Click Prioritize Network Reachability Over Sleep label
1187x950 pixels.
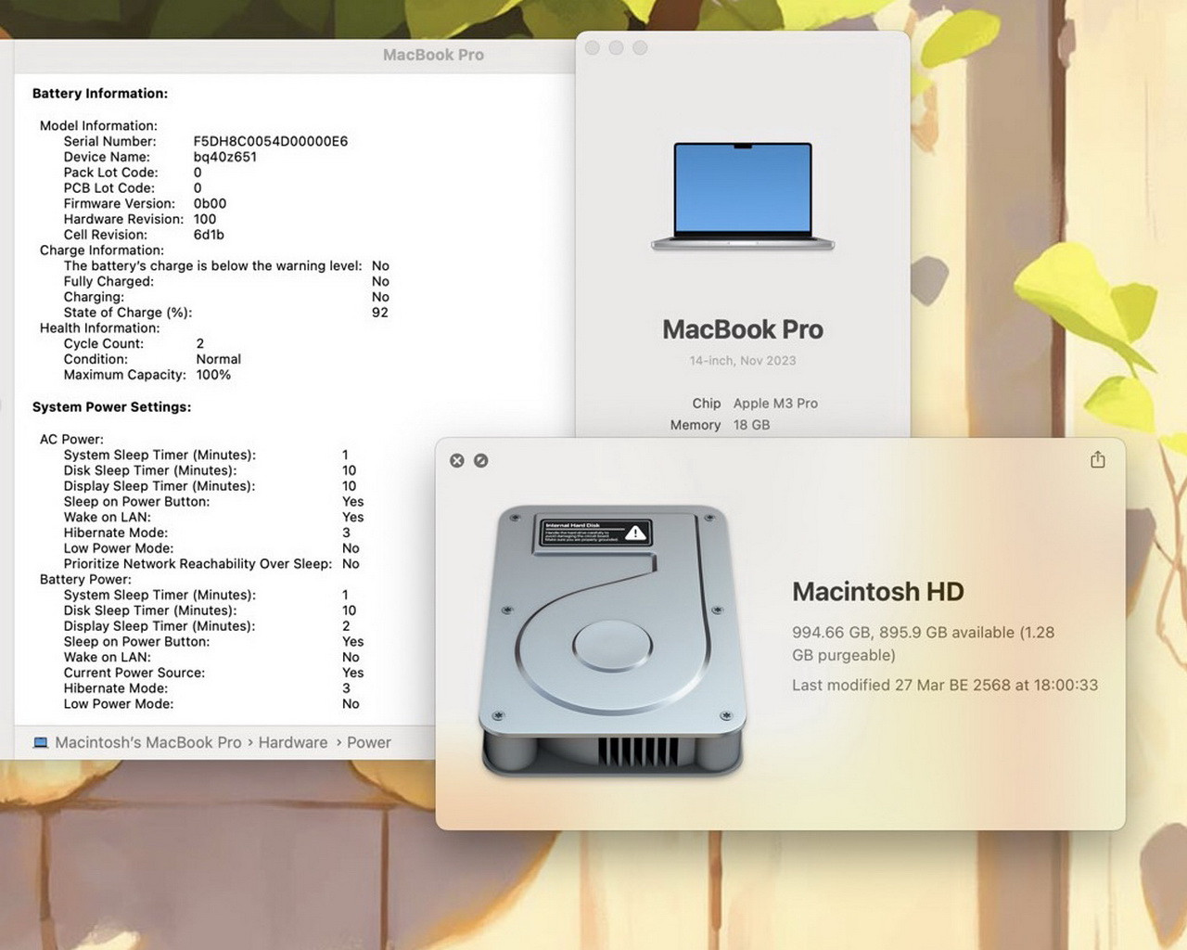[198, 563]
